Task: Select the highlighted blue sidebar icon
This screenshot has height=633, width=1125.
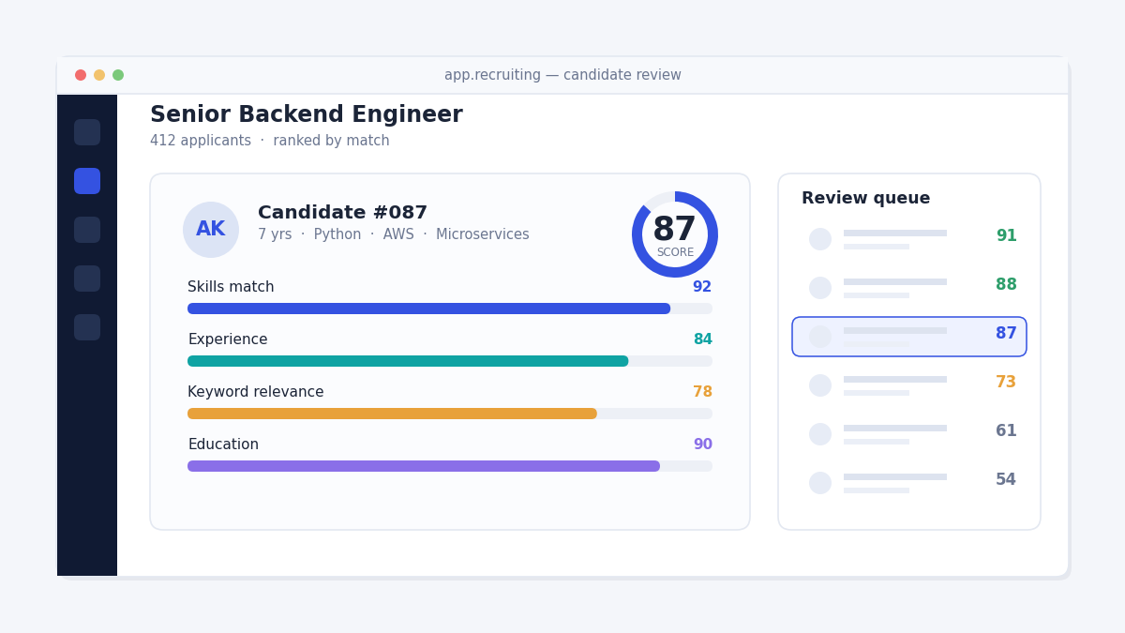Action: tap(87, 181)
